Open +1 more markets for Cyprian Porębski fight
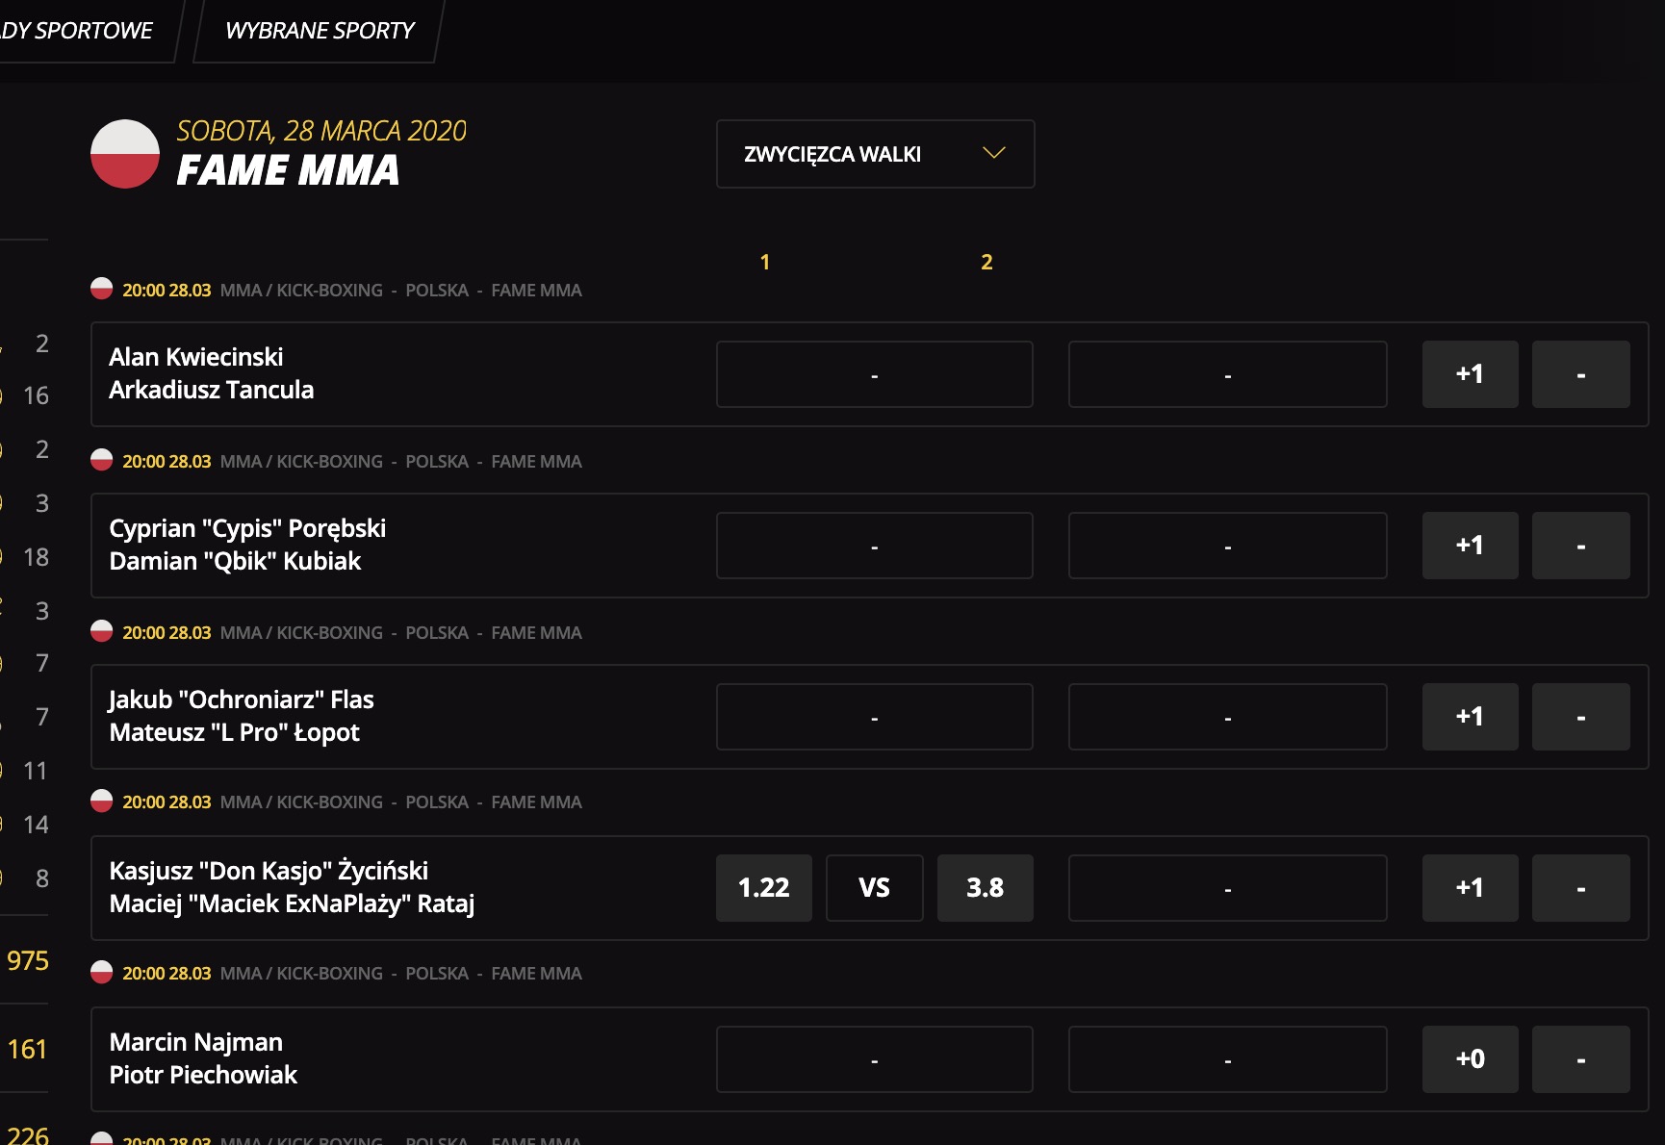This screenshot has height=1145, width=1665. (x=1470, y=546)
